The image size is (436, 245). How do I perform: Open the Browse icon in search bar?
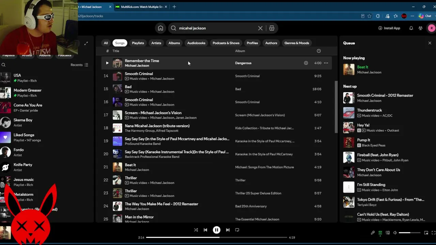(272, 28)
